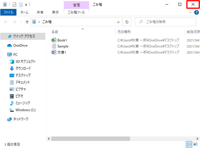This screenshot has width=200, height=148.
Task: Sort by the 元の場所 column header
Action: pyautogui.click(x=124, y=32)
